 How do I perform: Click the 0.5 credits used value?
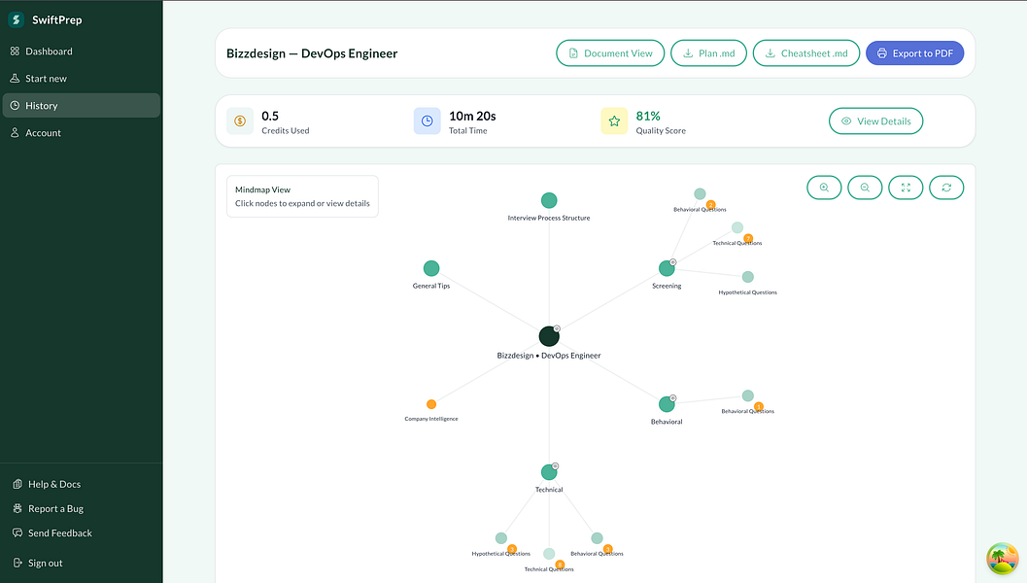click(x=270, y=116)
